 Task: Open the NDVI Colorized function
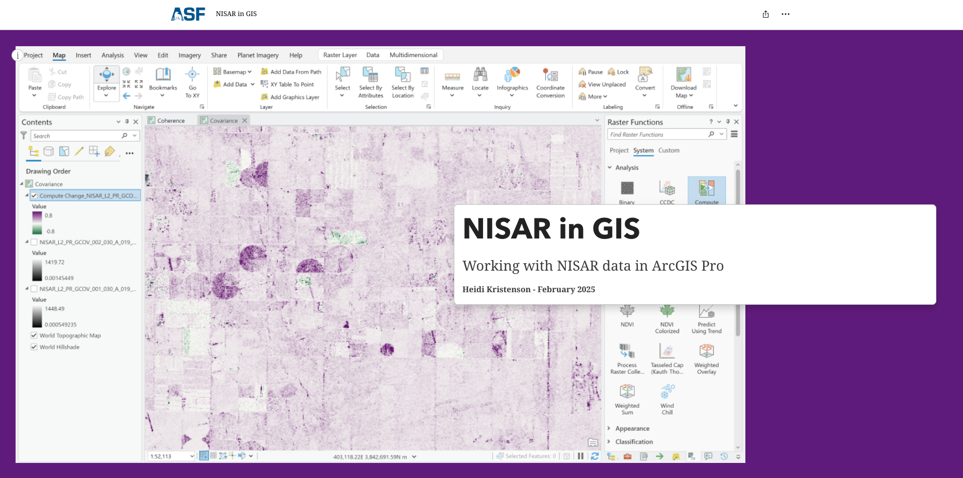[x=667, y=319]
